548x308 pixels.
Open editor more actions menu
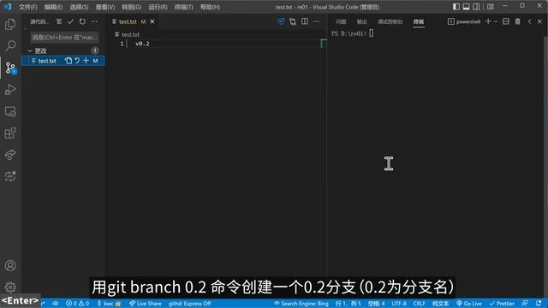[316, 21]
